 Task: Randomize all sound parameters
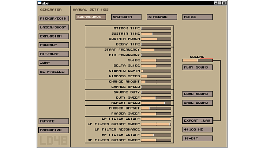[x=54, y=130]
